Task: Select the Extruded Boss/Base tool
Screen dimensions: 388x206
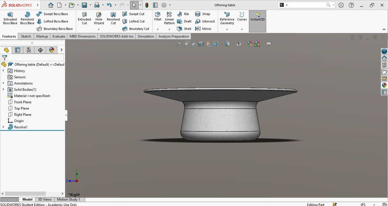Action: (10, 18)
